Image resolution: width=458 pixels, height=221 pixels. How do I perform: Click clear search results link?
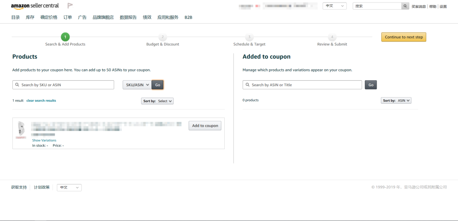pyautogui.click(x=41, y=101)
